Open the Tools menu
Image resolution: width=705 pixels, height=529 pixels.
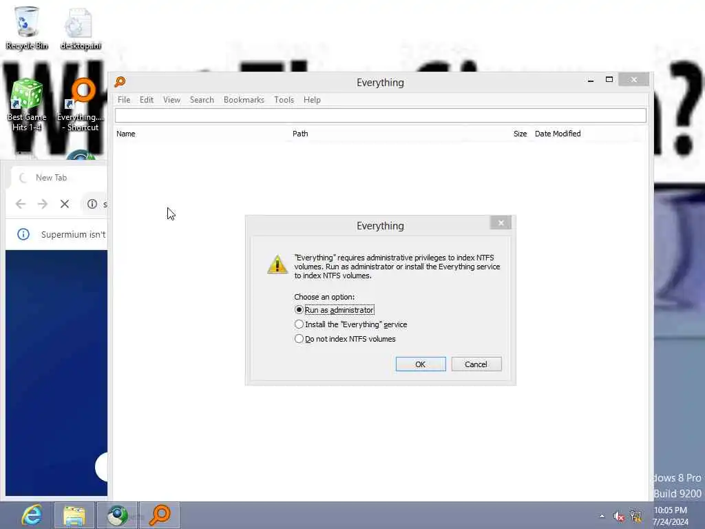284,100
